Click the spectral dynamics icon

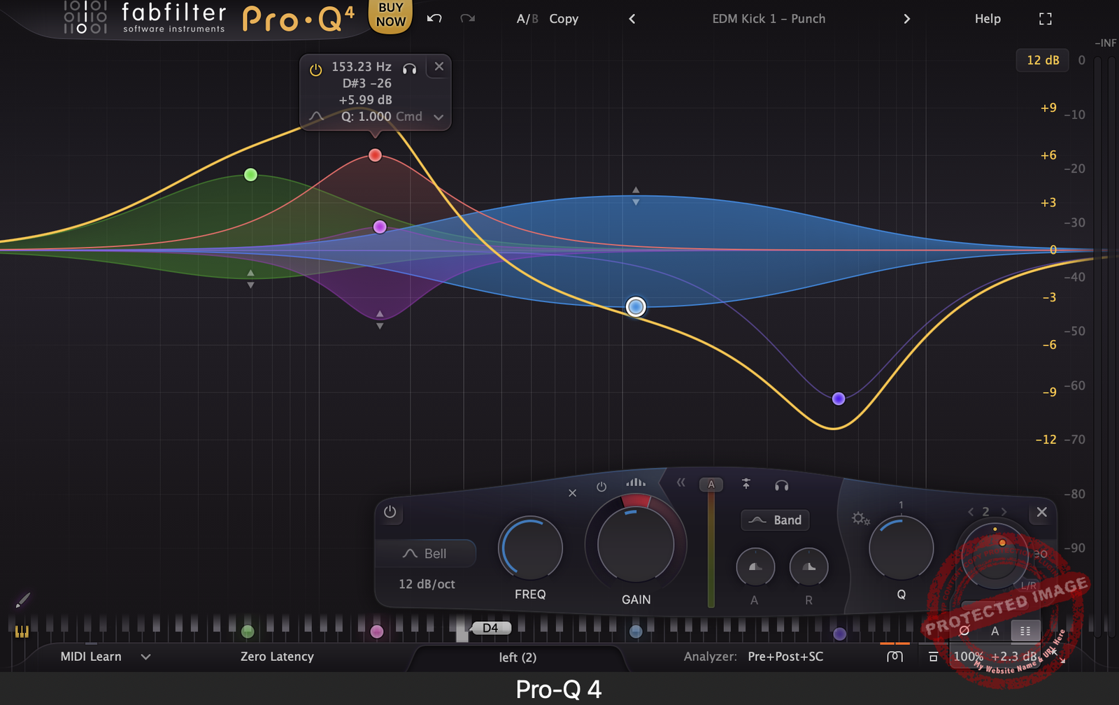coord(635,482)
